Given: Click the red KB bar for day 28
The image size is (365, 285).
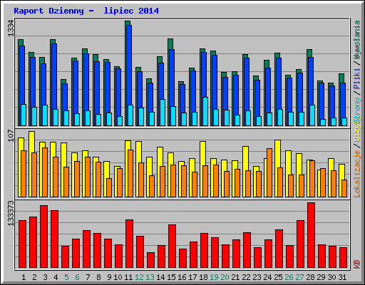Looking at the screenshot, I should pyautogui.click(x=311, y=235).
